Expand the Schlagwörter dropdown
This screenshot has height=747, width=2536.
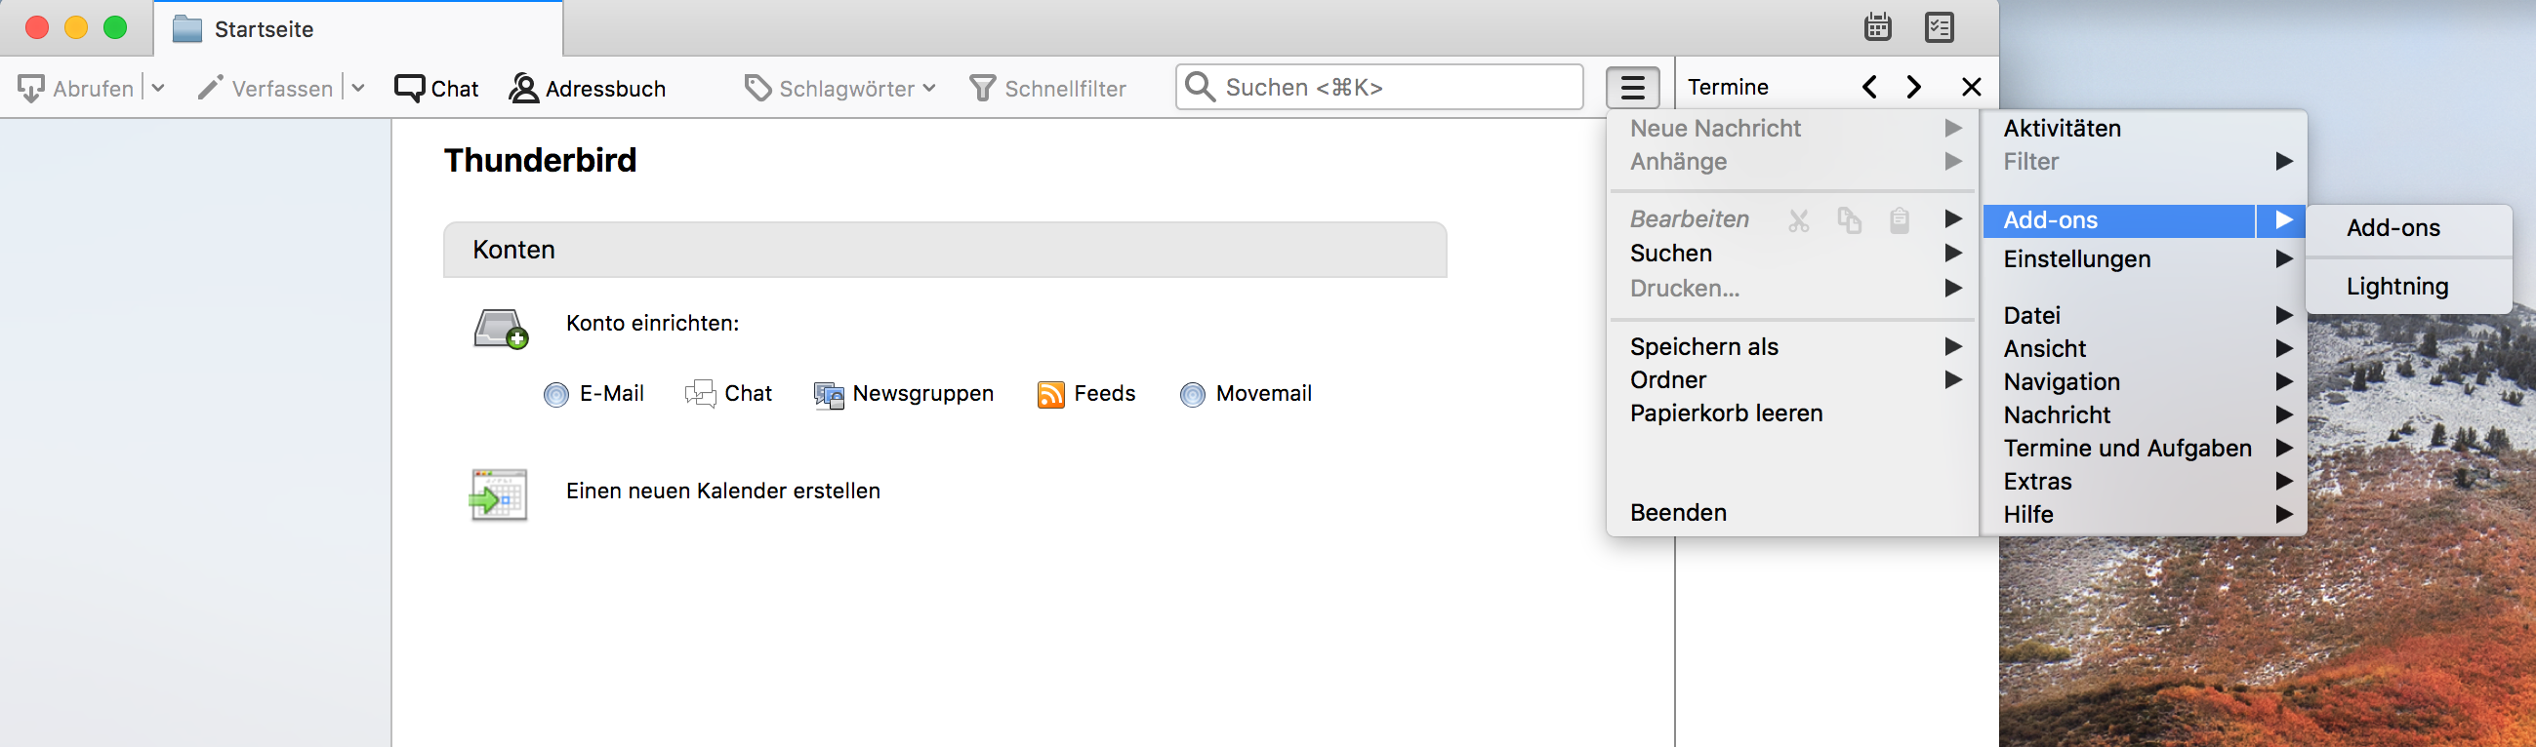[929, 89]
